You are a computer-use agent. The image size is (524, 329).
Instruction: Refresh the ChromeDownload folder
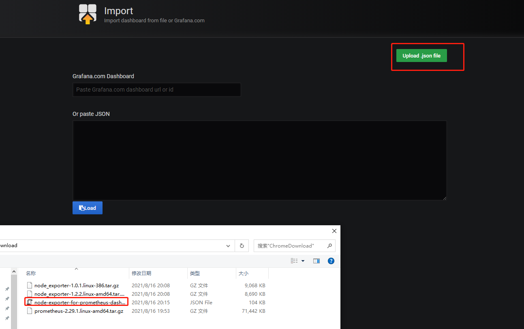point(242,246)
